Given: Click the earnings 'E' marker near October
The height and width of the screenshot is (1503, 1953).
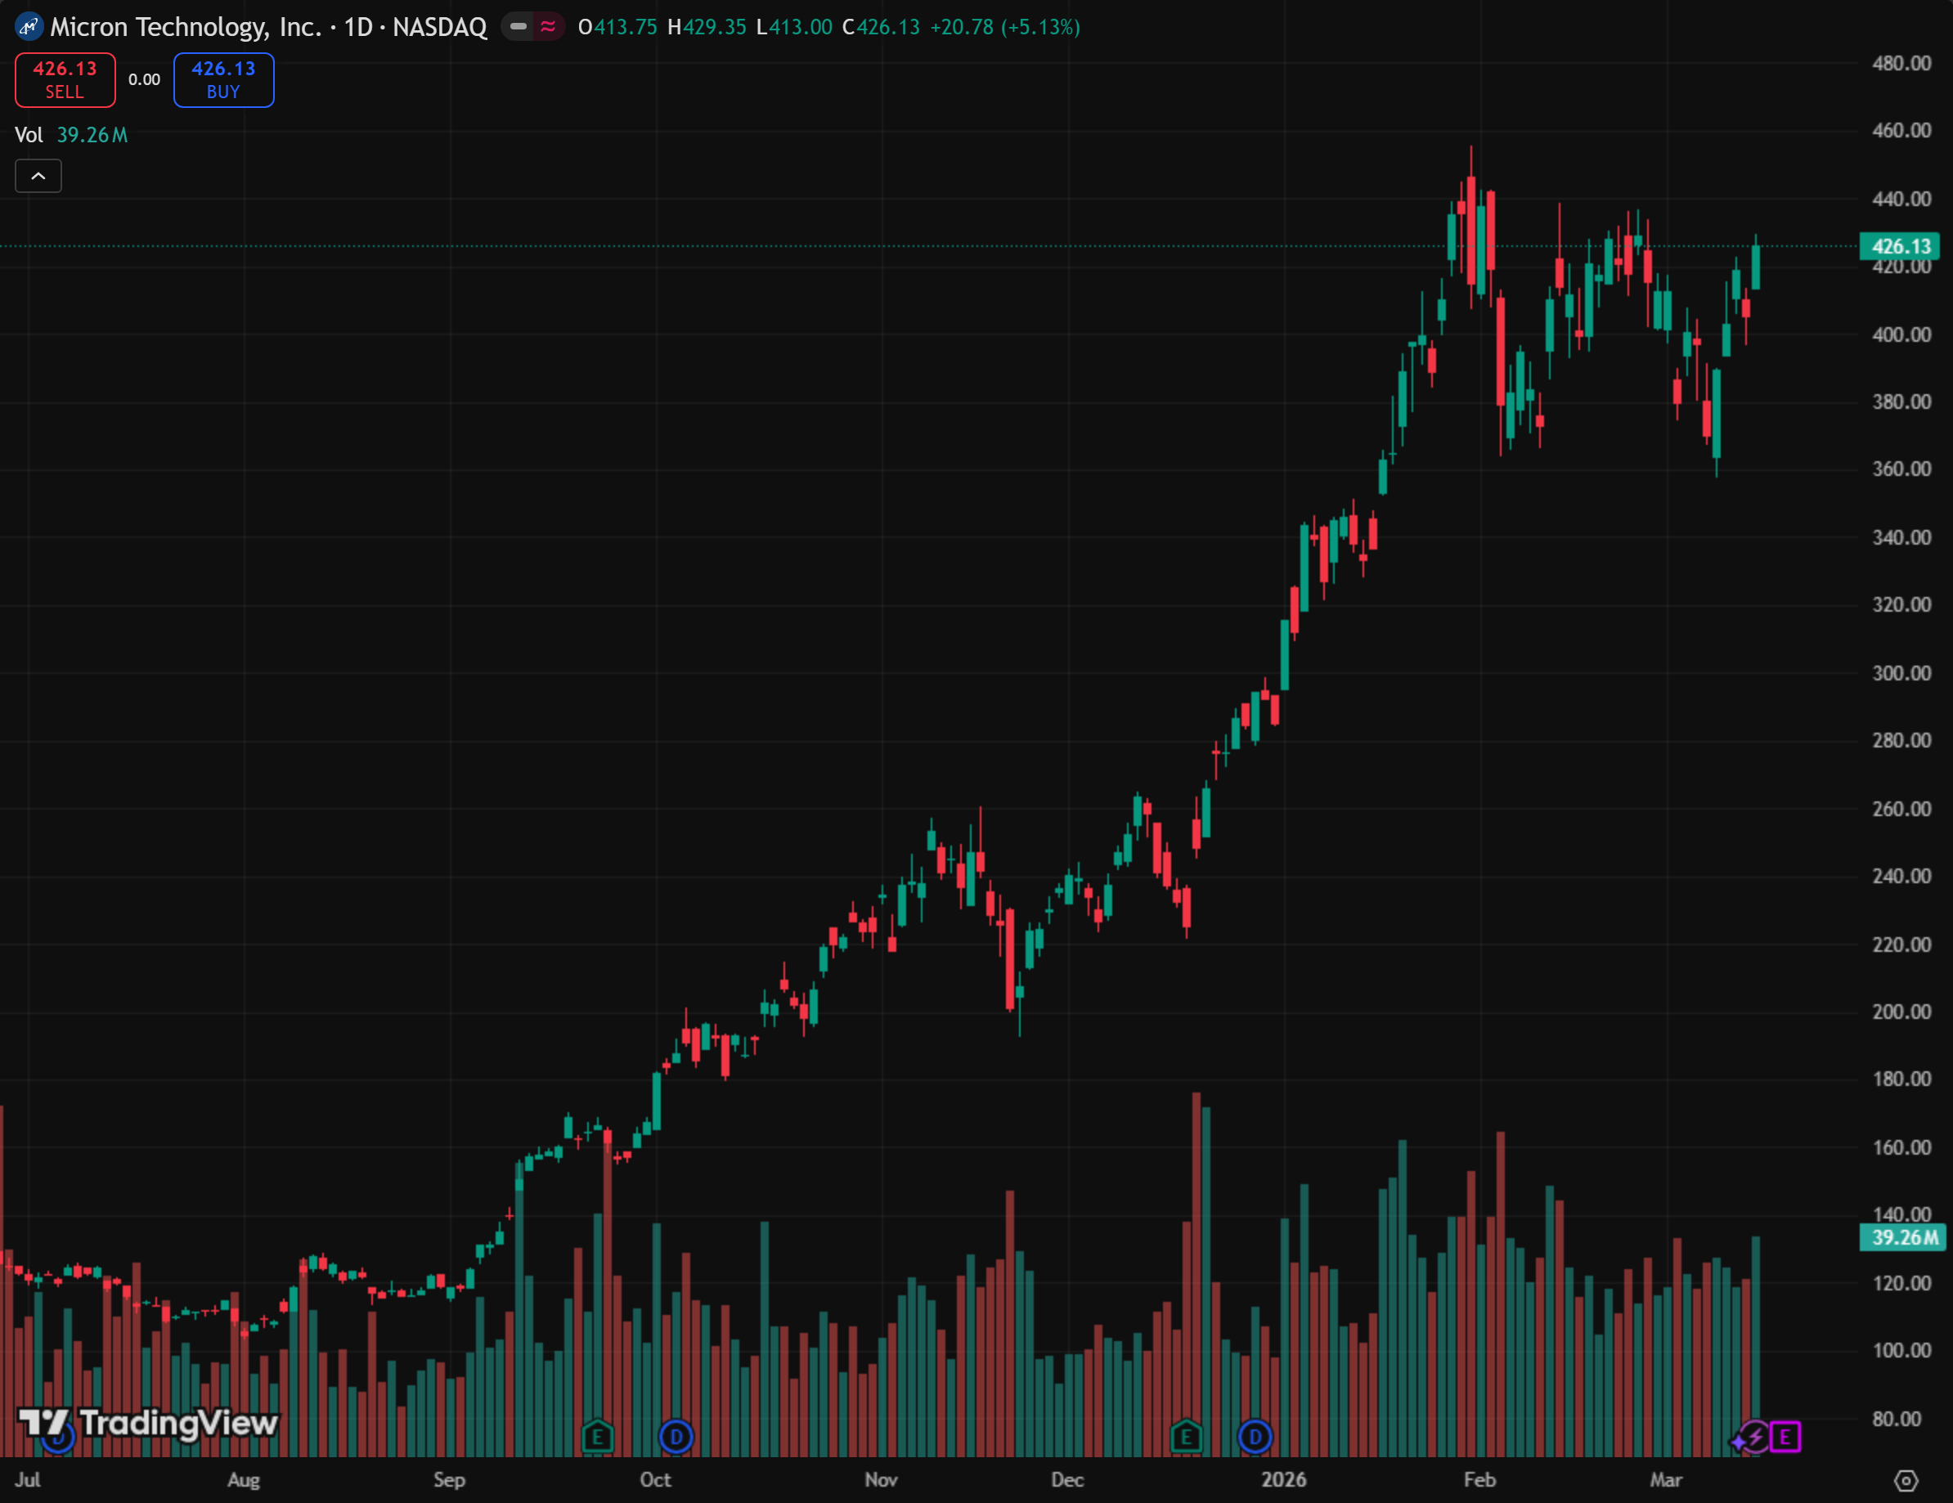Looking at the screenshot, I should point(597,1437).
